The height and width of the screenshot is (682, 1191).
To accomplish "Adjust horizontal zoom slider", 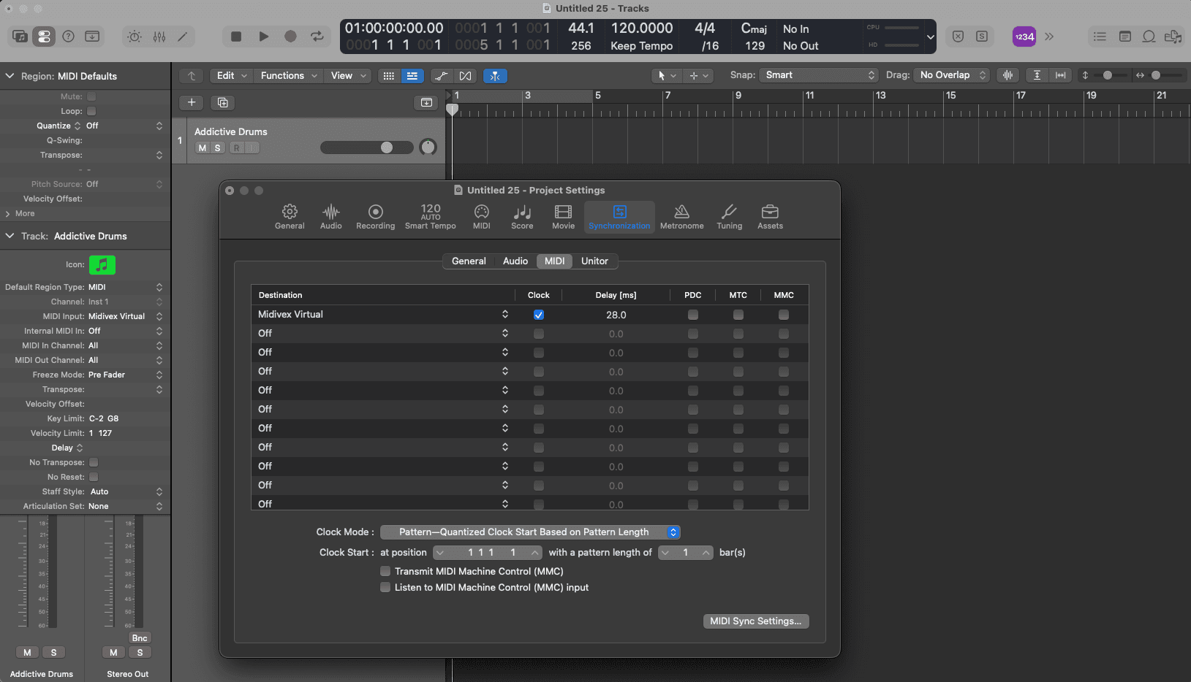I will [x=1165, y=75].
